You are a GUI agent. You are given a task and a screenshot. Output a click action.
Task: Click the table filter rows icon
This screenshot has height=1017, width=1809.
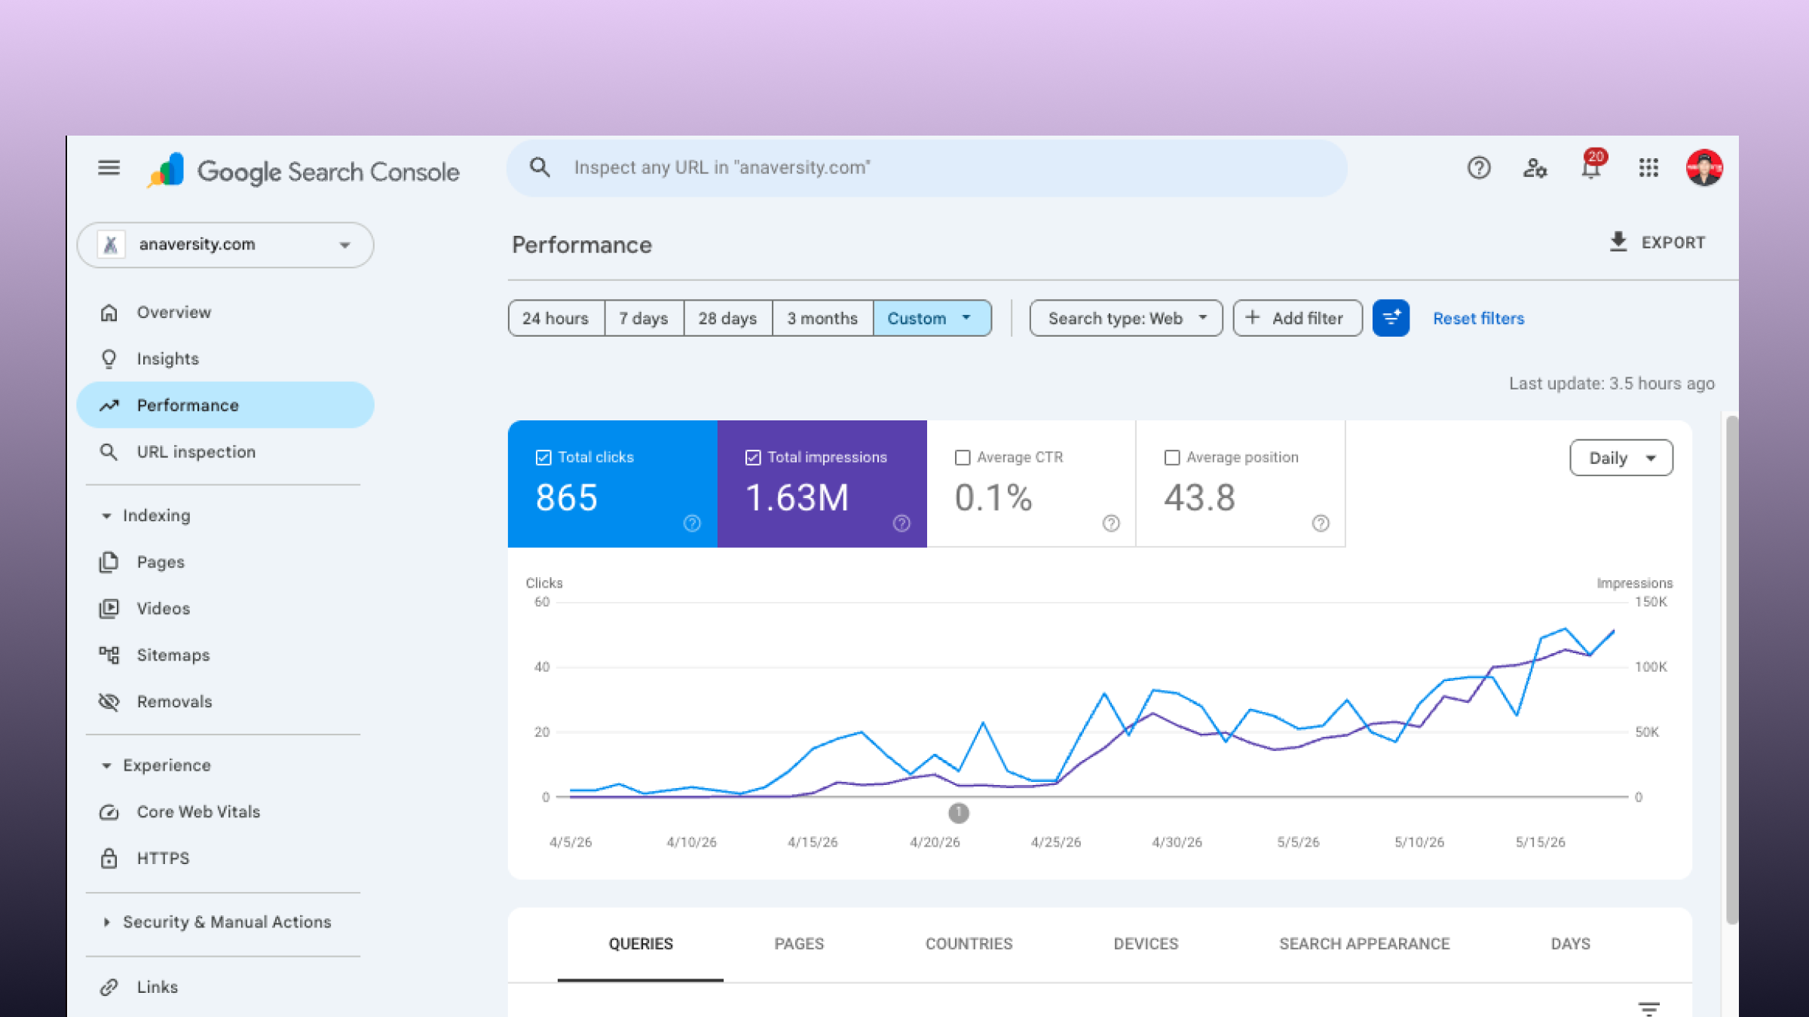(1648, 1008)
